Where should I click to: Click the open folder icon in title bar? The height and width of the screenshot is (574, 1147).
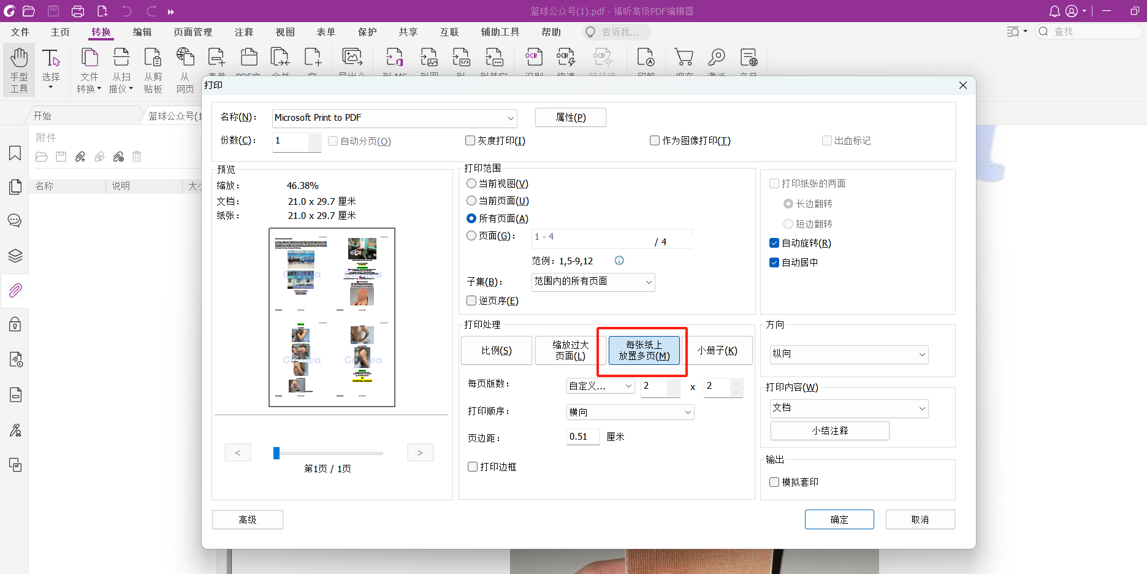pos(28,11)
